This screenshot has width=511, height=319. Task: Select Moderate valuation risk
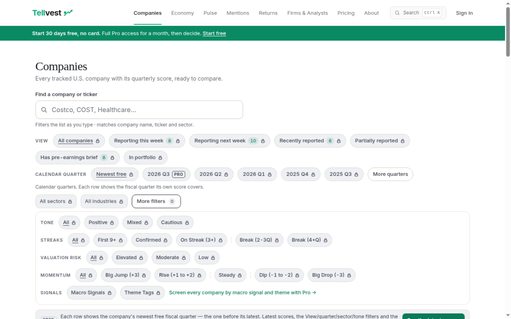171,258
